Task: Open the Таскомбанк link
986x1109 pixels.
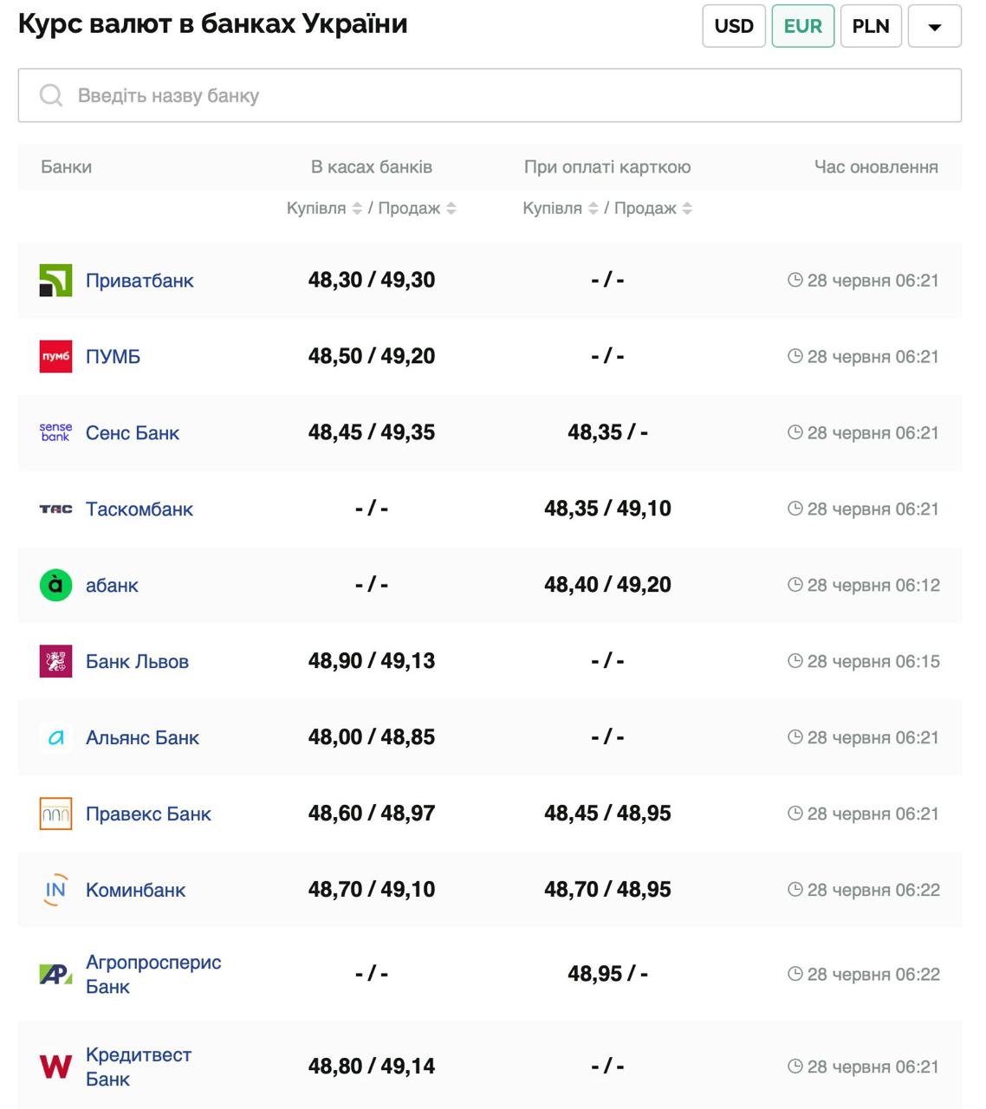Action: pyautogui.click(x=139, y=509)
